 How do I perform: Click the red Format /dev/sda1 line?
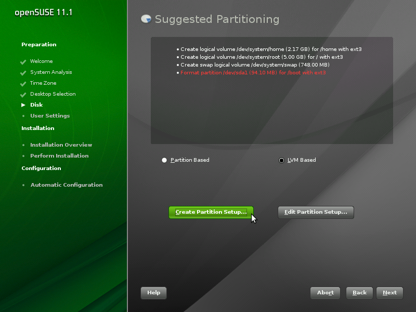pyautogui.click(x=253, y=73)
